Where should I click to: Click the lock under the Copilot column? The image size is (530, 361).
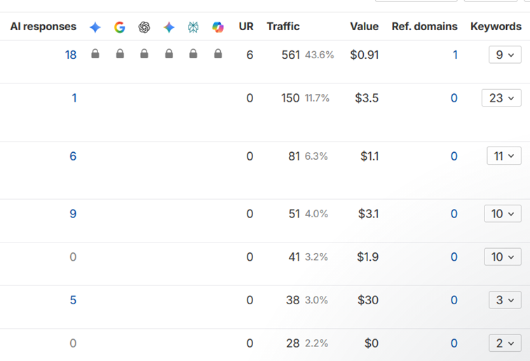218,53
